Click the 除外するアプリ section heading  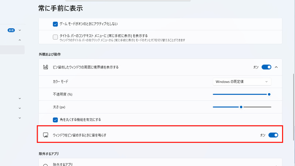49,154
